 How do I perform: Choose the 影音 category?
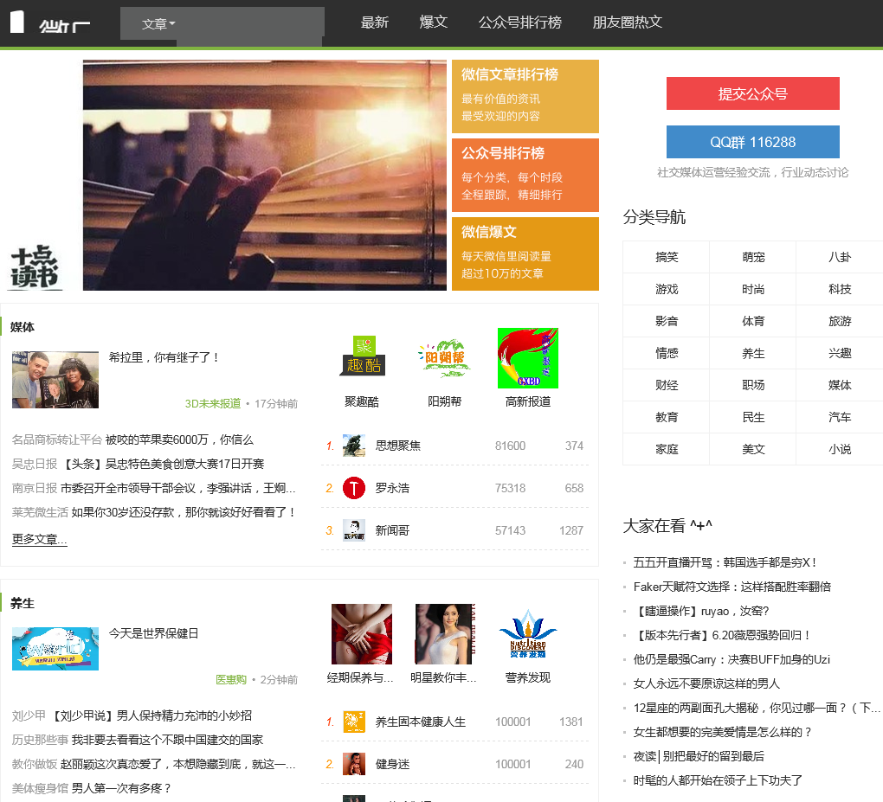tap(667, 321)
